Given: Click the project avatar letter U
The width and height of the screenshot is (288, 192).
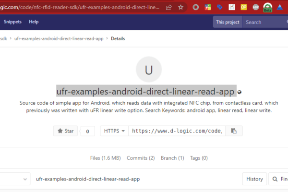Looking at the screenshot, I should [149, 70].
